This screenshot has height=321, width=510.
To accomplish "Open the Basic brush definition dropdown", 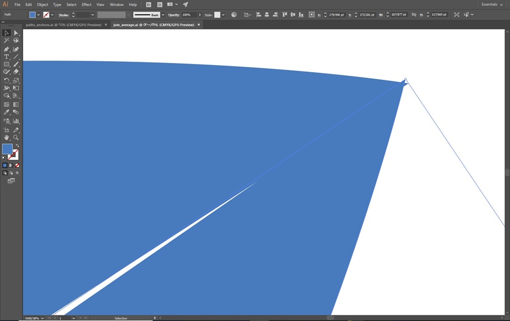I will coord(163,15).
